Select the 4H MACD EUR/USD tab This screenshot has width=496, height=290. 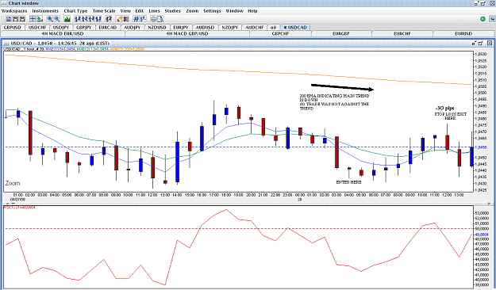[x=63, y=33]
